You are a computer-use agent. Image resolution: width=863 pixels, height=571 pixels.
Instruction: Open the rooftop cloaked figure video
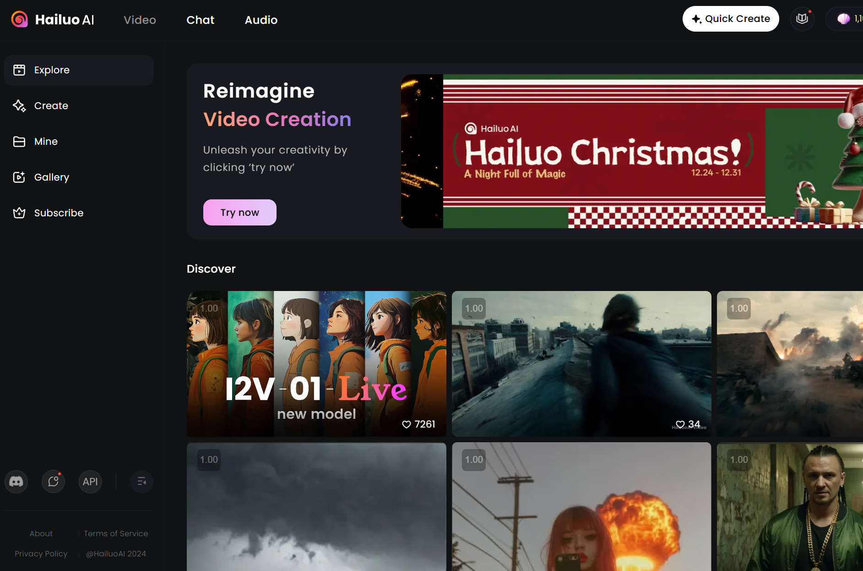[581, 364]
